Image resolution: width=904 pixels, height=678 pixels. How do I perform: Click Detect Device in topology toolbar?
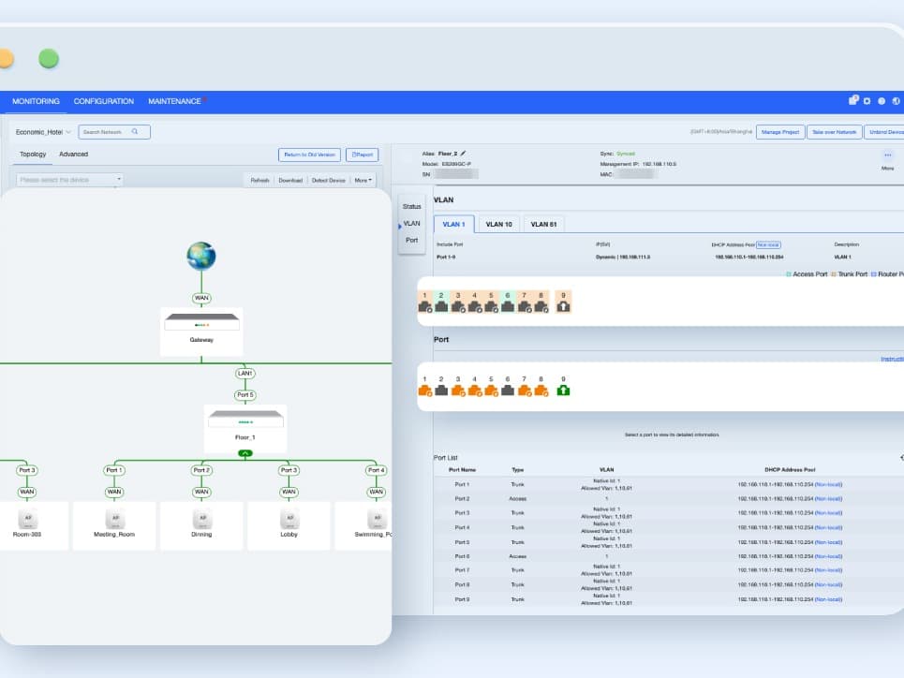click(x=329, y=181)
